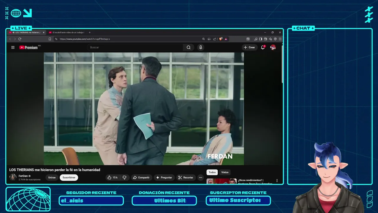Go forward with the browser forward arrow
378x213 pixels.
point(14,39)
